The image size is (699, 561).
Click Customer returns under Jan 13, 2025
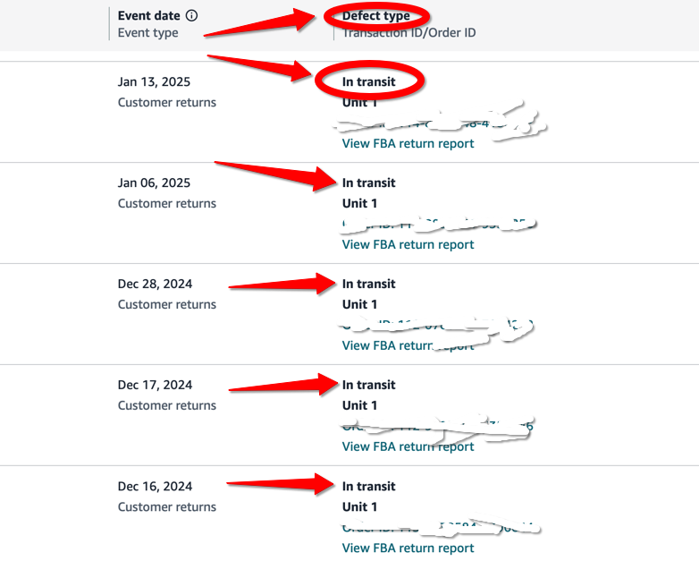[167, 102]
